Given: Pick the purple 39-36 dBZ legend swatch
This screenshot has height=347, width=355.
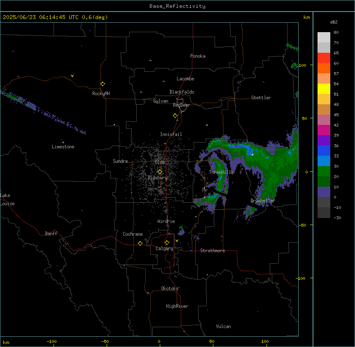Looking at the screenshot, I should 324,141.
